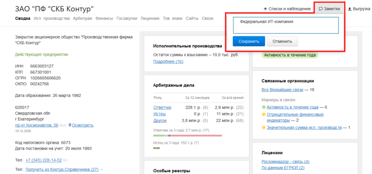Image resolution: width=372 pixels, height=174 pixels.
Task: Save the note with Сохранить button
Action: coord(249,41)
